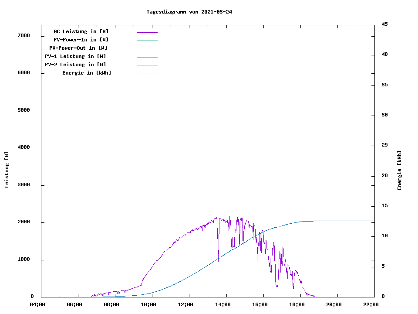Select the PV-2 Leistung legend label
Viewport: 418px width, 314px height.
pyautogui.click(x=75, y=65)
